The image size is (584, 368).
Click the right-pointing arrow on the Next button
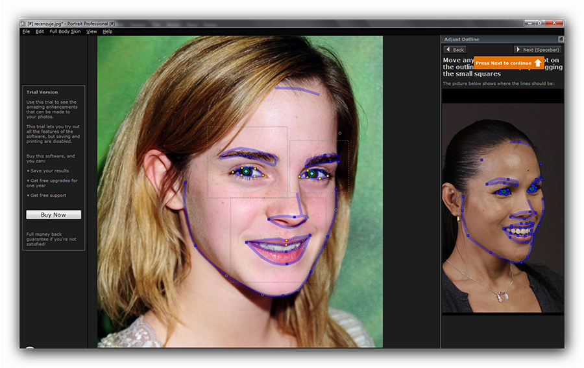[518, 49]
